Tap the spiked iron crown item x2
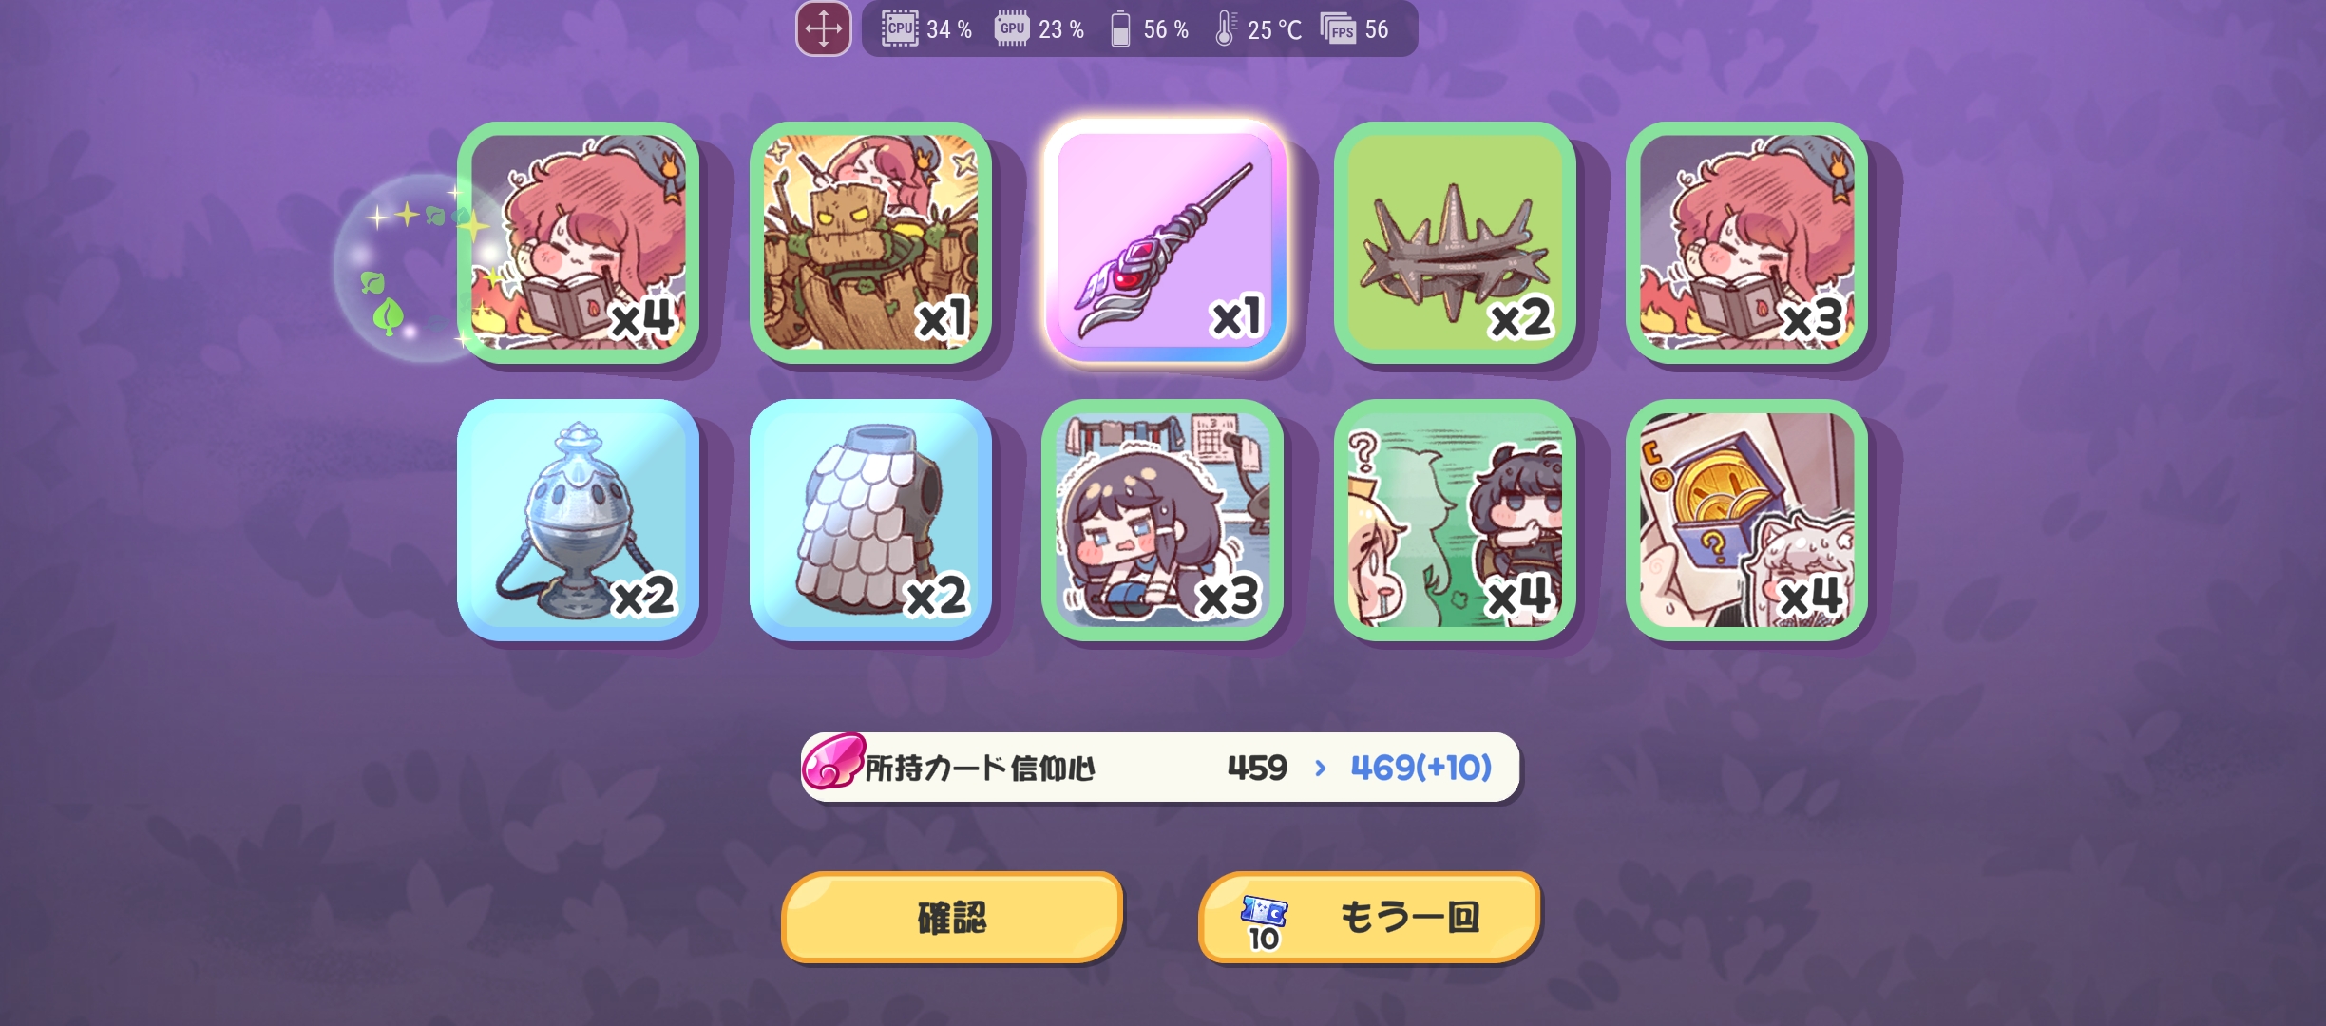2326x1026 pixels. tap(1455, 242)
